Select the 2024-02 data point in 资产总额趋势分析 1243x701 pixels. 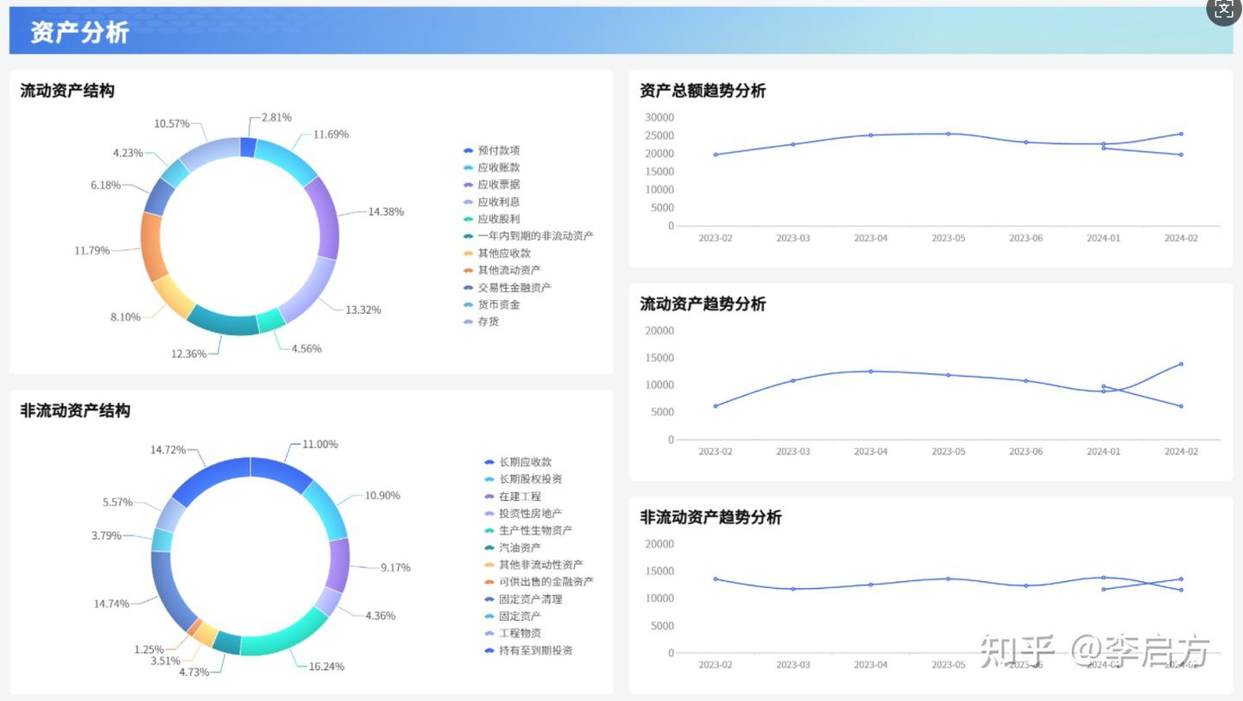pyautogui.click(x=1180, y=135)
